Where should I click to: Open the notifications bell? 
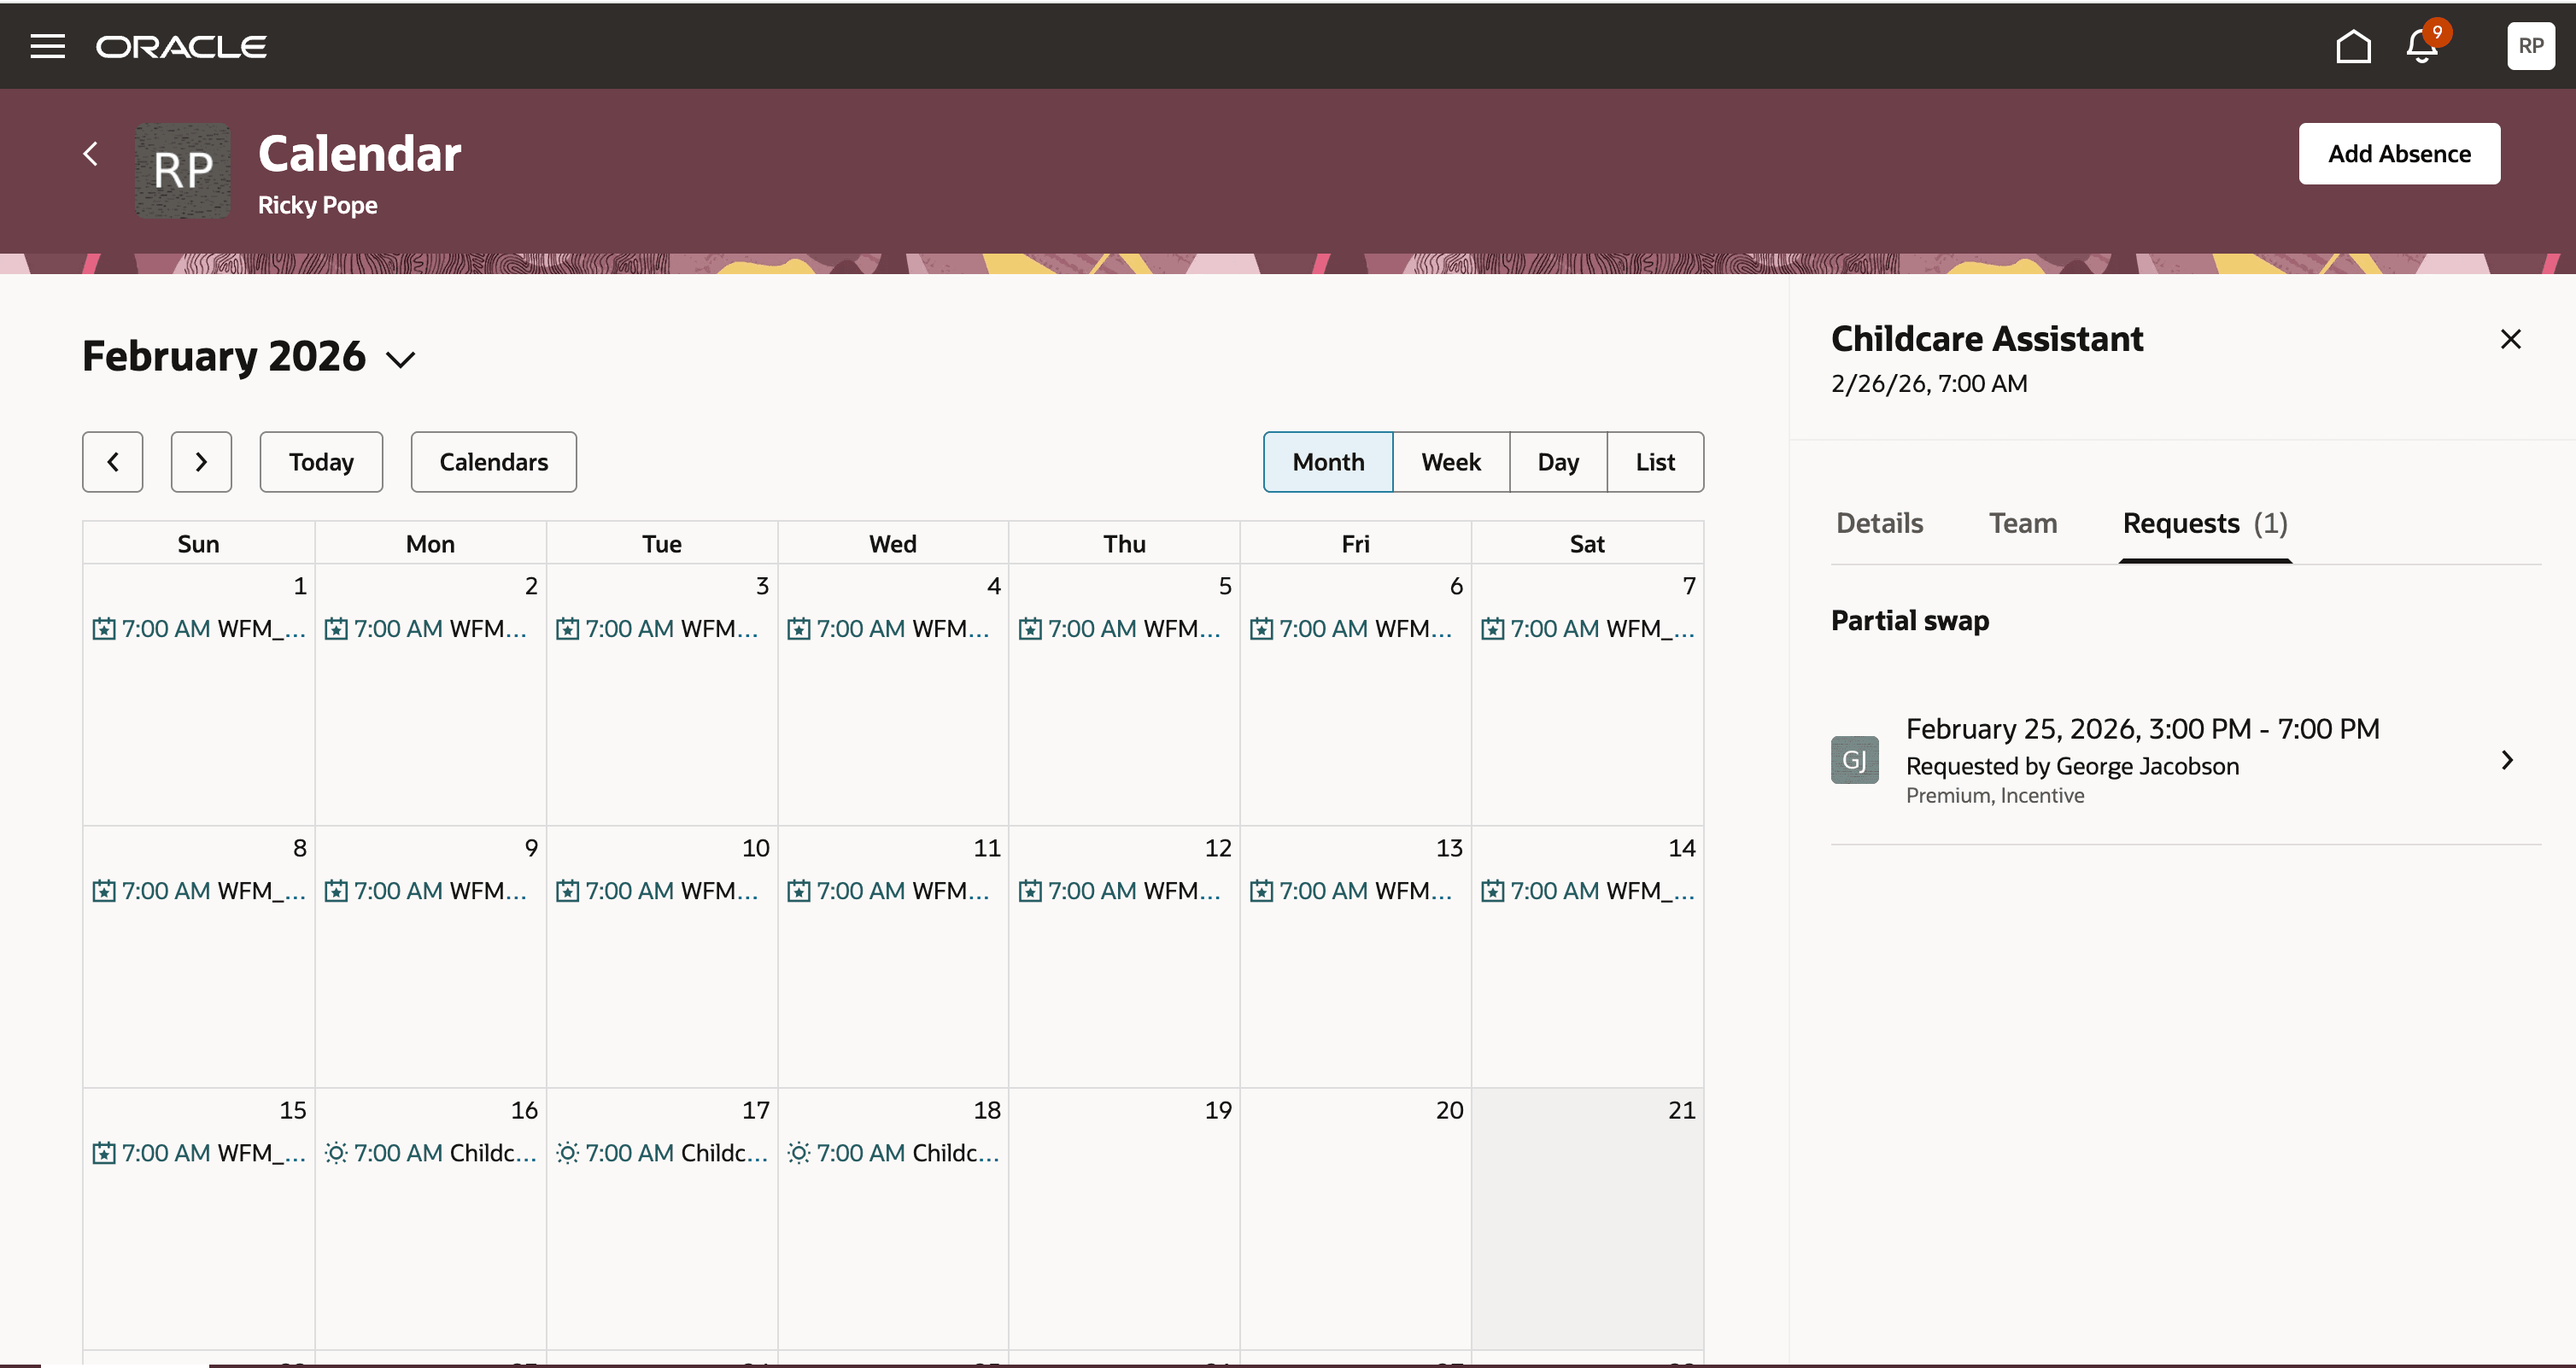point(2422,46)
